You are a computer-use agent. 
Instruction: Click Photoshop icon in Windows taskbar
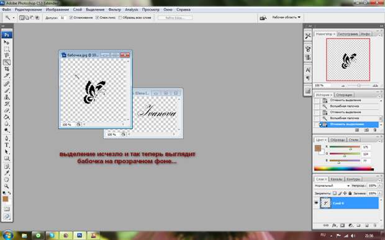tap(79, 236)
